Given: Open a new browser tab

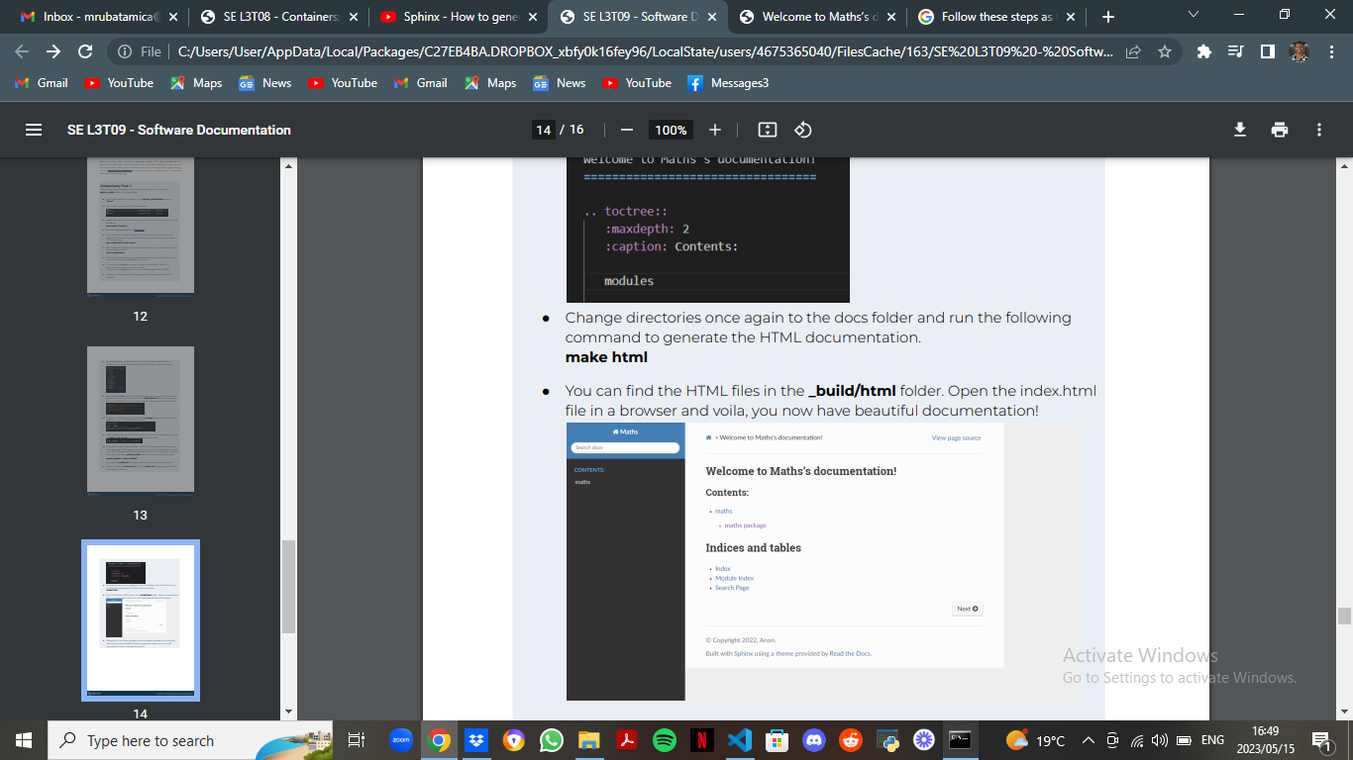Looking at the screenshot, I should (1107, 16).
